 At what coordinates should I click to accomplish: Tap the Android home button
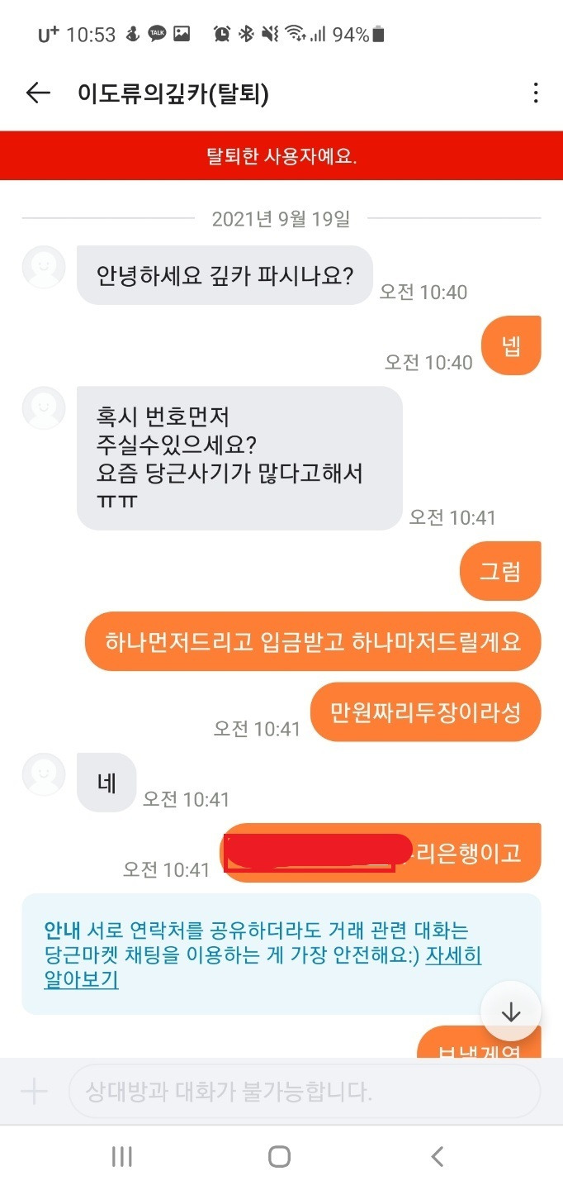(280, 1157)
